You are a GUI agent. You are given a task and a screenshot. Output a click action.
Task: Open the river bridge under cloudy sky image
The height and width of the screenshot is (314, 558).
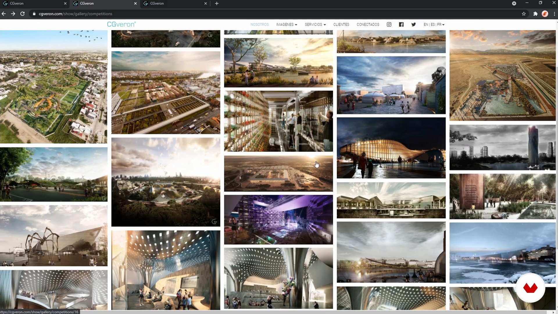point(391,252)
